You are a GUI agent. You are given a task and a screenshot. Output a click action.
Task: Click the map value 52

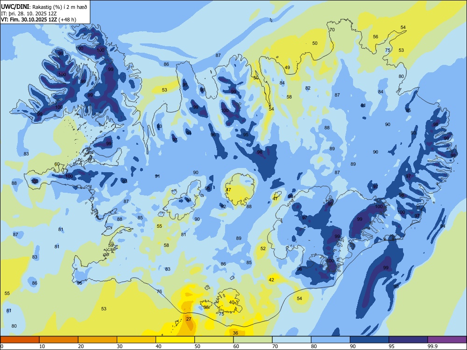pyautogui.click(x=263, y=248)
